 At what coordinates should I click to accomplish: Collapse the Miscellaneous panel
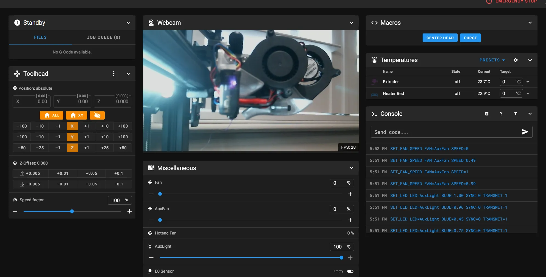click(x=351, y=168)
